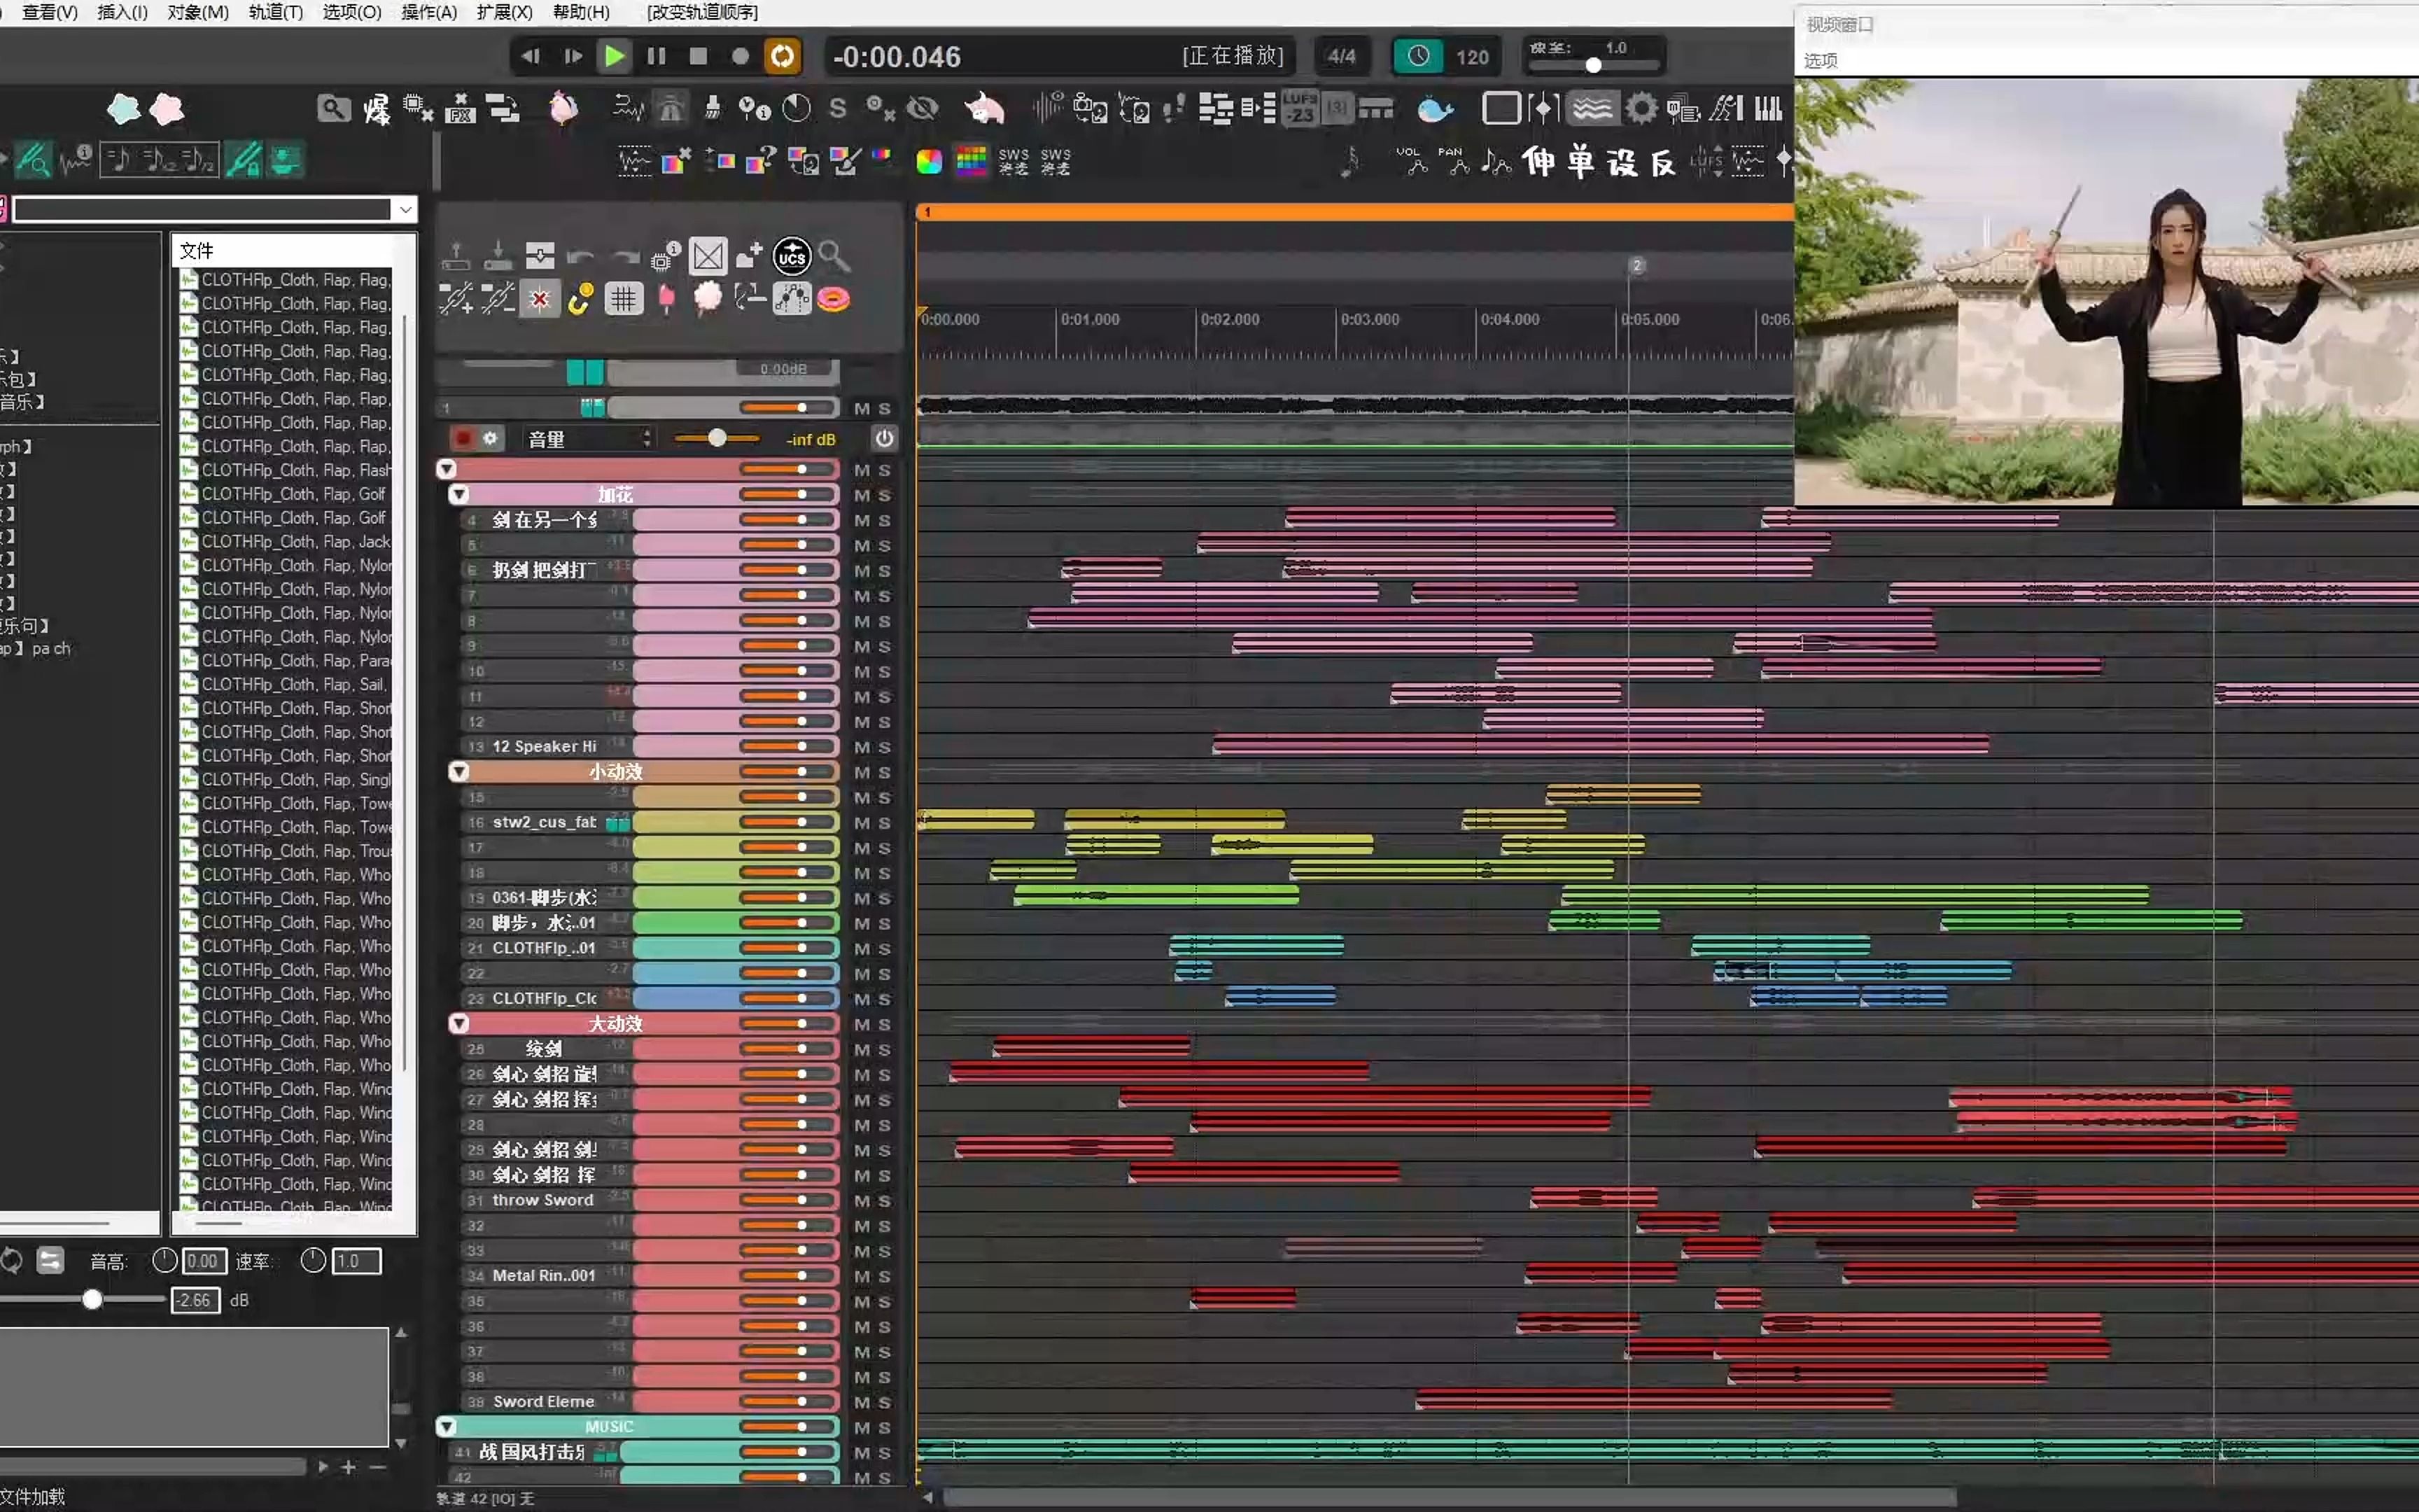Open the media browser path dropdown
Image resolution: width=2419 pixels, height=1512 pixels.
pyautogui.click(x=404, y=209)
